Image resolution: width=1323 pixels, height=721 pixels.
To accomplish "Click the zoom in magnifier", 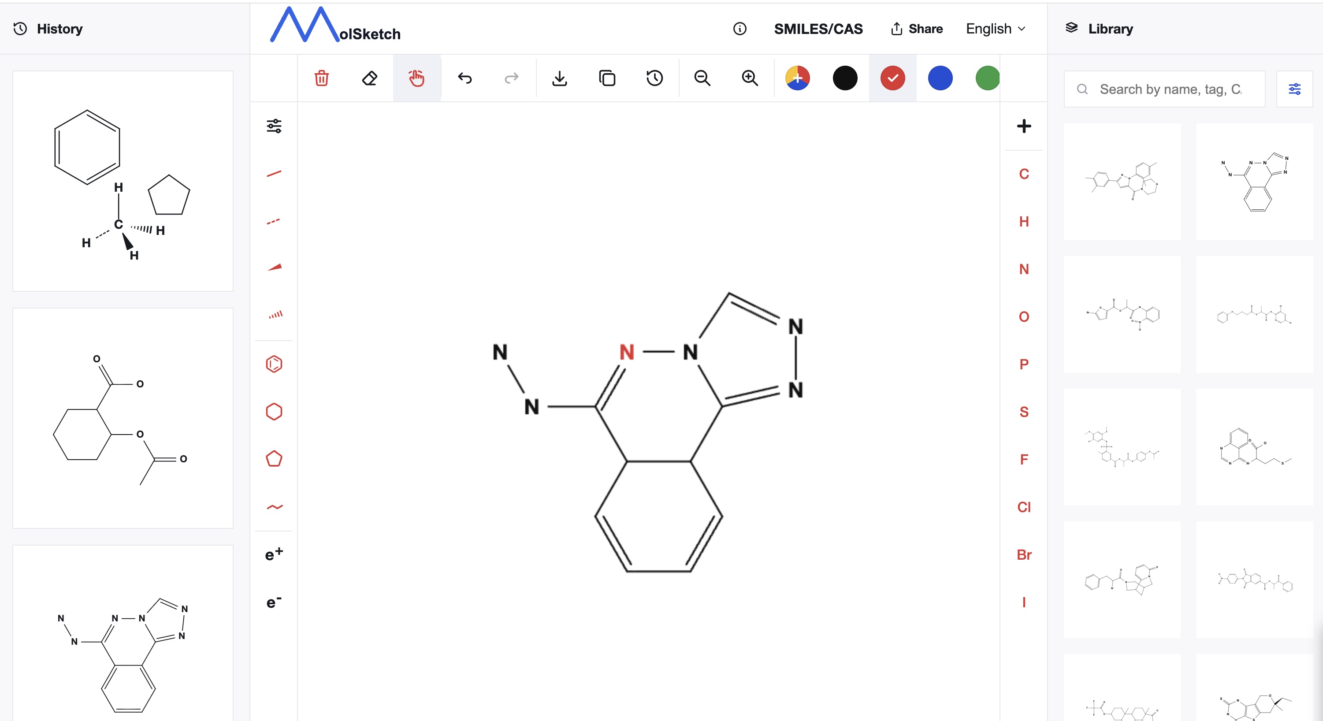I will coord(749,78).
